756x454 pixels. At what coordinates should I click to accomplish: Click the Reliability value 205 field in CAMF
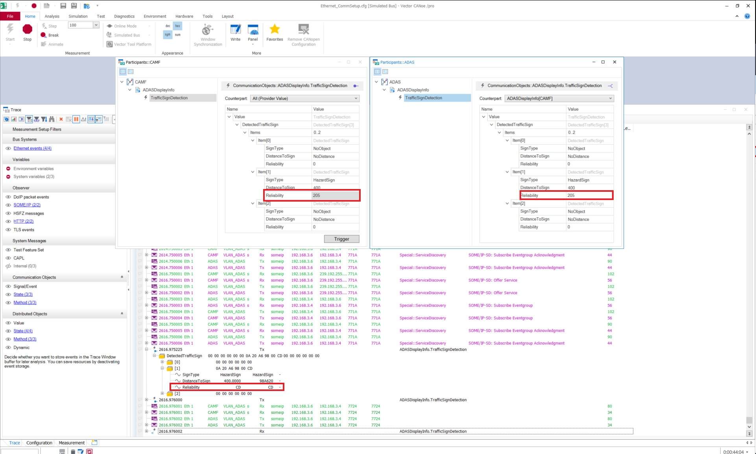(335, 196)
